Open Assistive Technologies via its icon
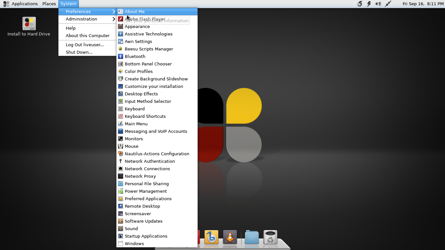Viewport: 445px width, 250px height. [121, 34]
